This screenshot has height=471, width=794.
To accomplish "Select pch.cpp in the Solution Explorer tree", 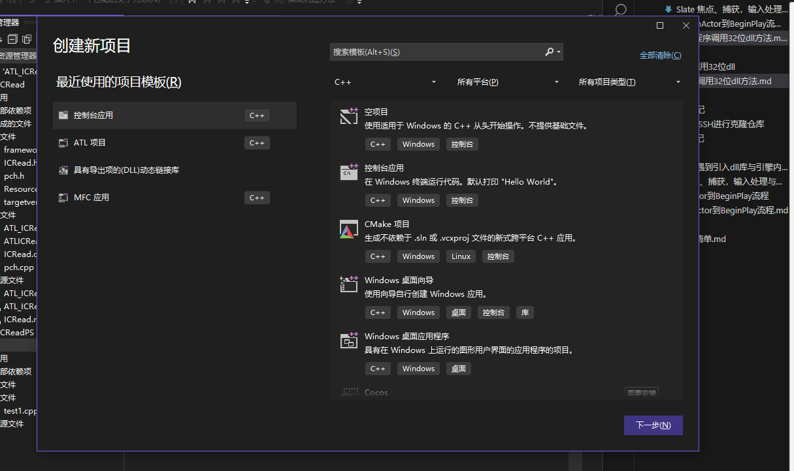I will 18,267.
